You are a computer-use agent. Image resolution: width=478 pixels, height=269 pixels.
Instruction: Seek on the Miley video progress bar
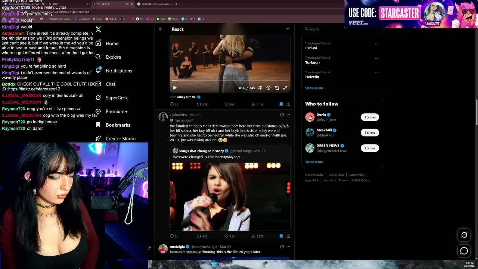coord(230,81)
